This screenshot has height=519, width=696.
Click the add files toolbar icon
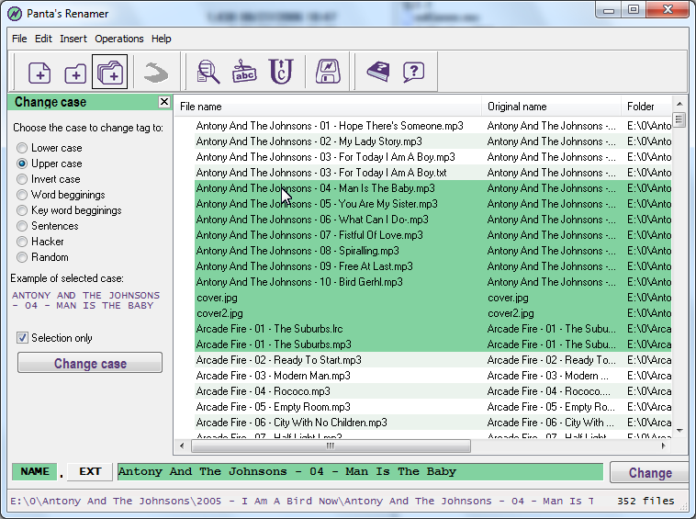[39, 72]
